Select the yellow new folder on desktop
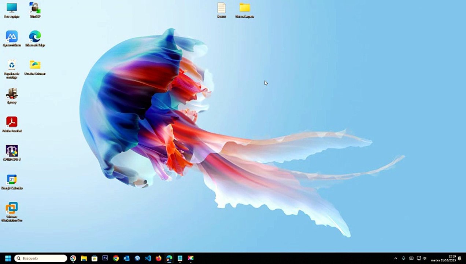Viewport: 466px width, 264px height. (245, 10)
